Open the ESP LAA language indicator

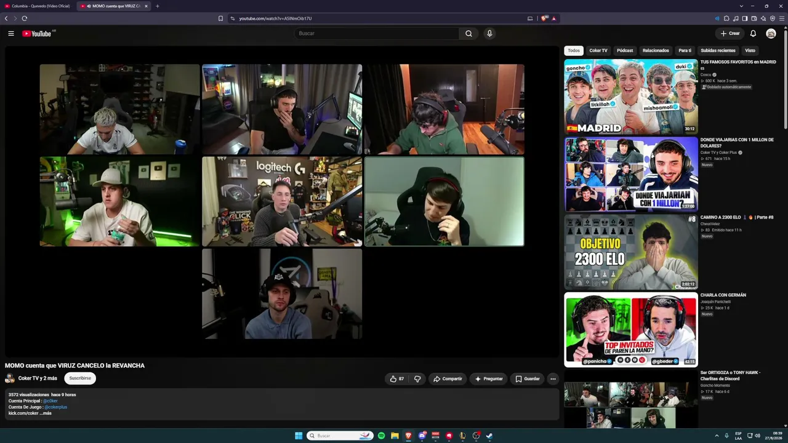tap(738, 436)
